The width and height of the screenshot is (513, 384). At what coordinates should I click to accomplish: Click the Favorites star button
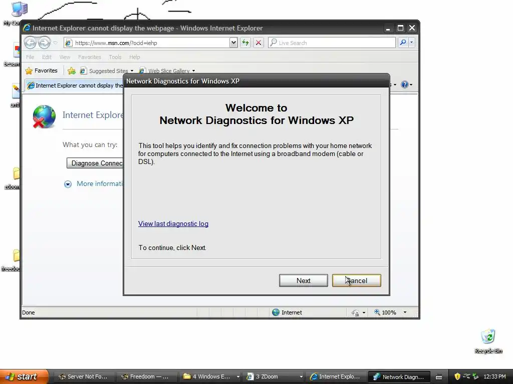coord(41,70)
